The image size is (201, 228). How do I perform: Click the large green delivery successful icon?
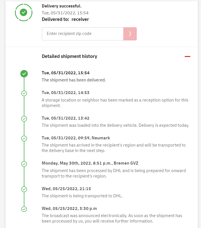pos(24,12)
